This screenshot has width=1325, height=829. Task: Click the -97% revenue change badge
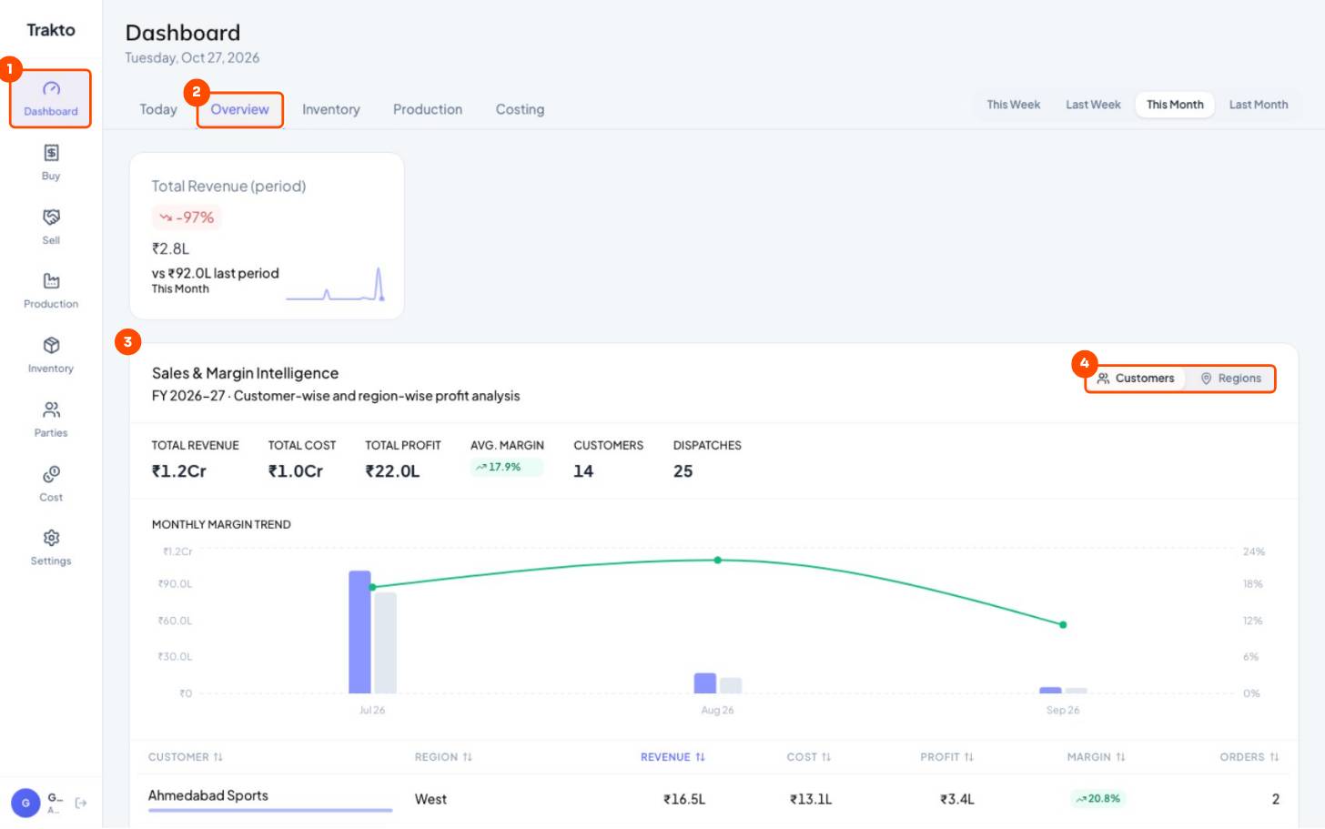tap(187, 217)
